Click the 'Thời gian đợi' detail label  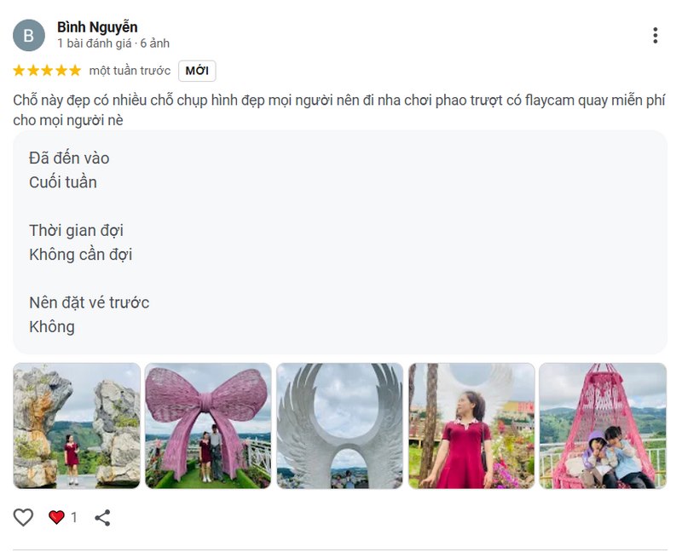click(76, 230)
